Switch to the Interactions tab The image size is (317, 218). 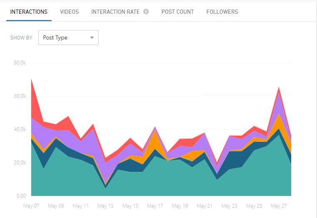(29, 12)
